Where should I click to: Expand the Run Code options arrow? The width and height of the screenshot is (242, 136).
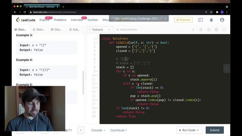pyautogui.click(x=198, y=130)
